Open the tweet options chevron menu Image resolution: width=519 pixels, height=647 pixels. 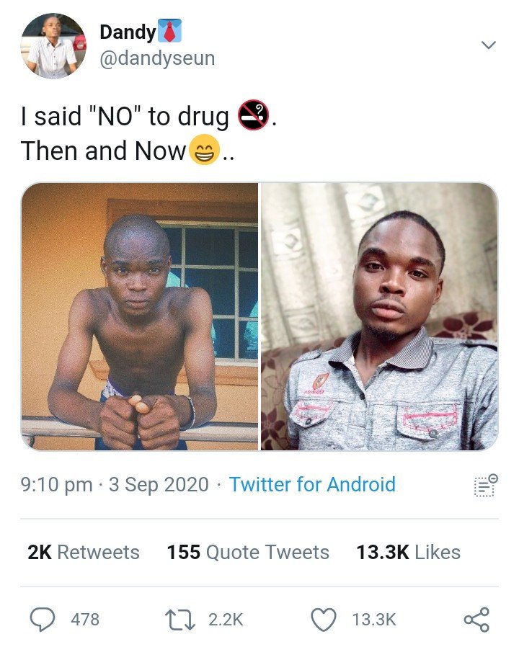click(x=489, y=45)
